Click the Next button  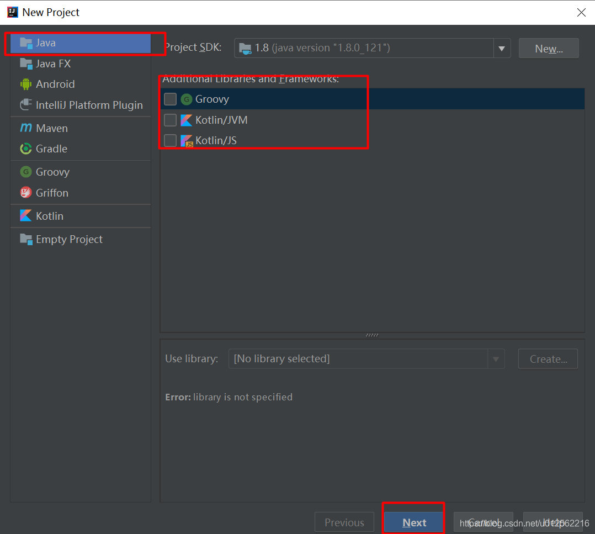(x=413, y=522)
